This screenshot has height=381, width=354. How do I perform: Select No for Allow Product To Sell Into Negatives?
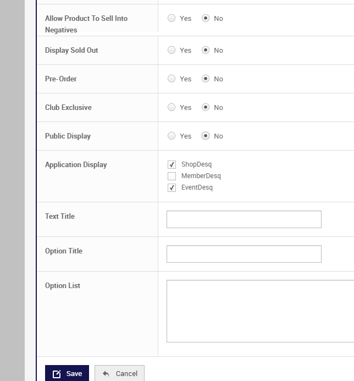(x=206, y=18)
